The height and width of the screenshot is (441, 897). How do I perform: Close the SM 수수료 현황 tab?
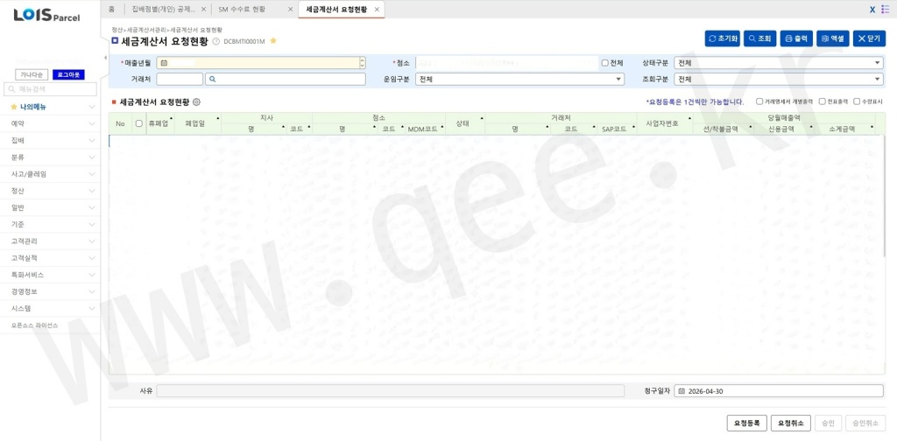point(290,10)
